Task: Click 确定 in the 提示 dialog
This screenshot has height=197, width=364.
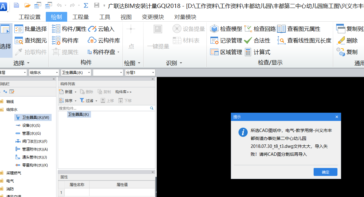Action: tap(325, 172)
